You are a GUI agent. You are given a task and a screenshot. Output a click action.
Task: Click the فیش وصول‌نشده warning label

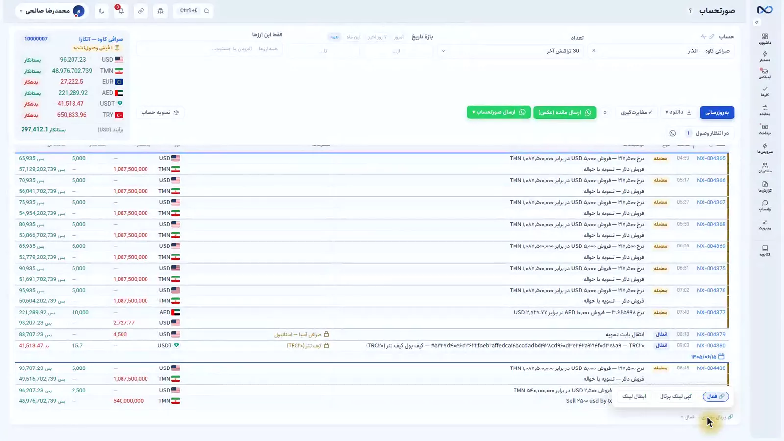[96, 48]
